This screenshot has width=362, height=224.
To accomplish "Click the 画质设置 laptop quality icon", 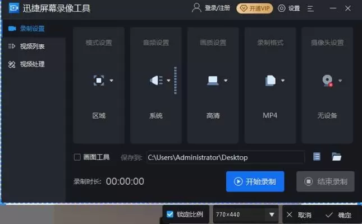I will coord(213,81).
